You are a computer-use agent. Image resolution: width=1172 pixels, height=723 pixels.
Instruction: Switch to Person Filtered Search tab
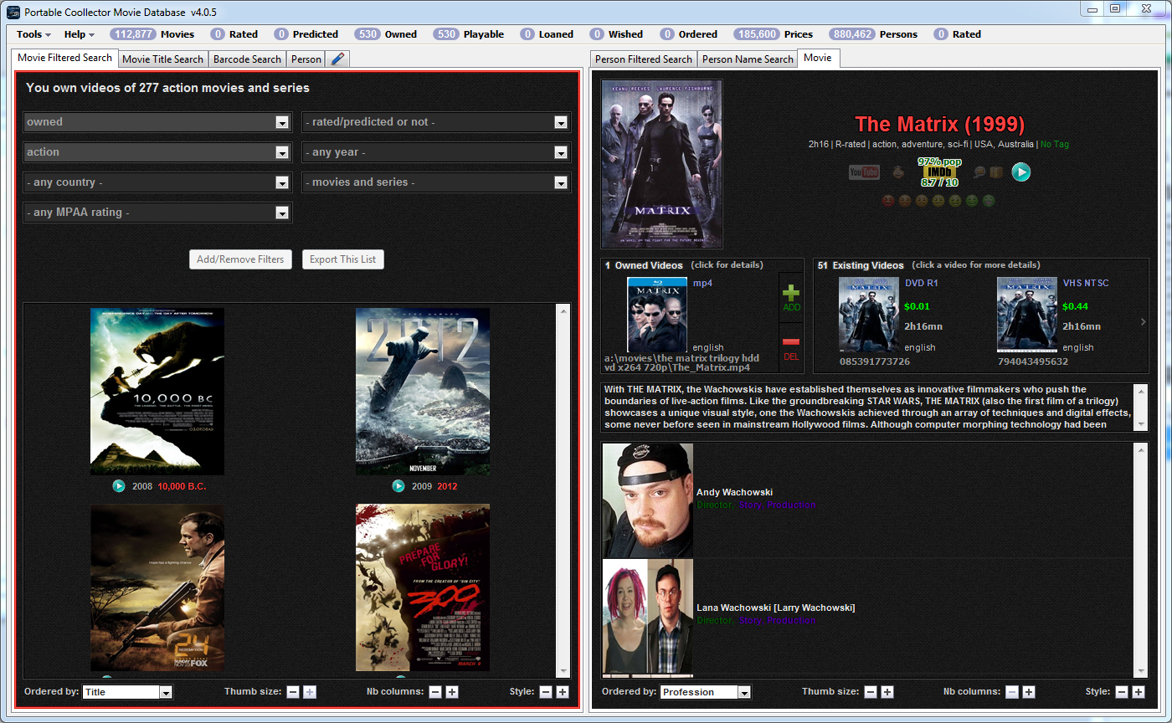click(644, 59)
